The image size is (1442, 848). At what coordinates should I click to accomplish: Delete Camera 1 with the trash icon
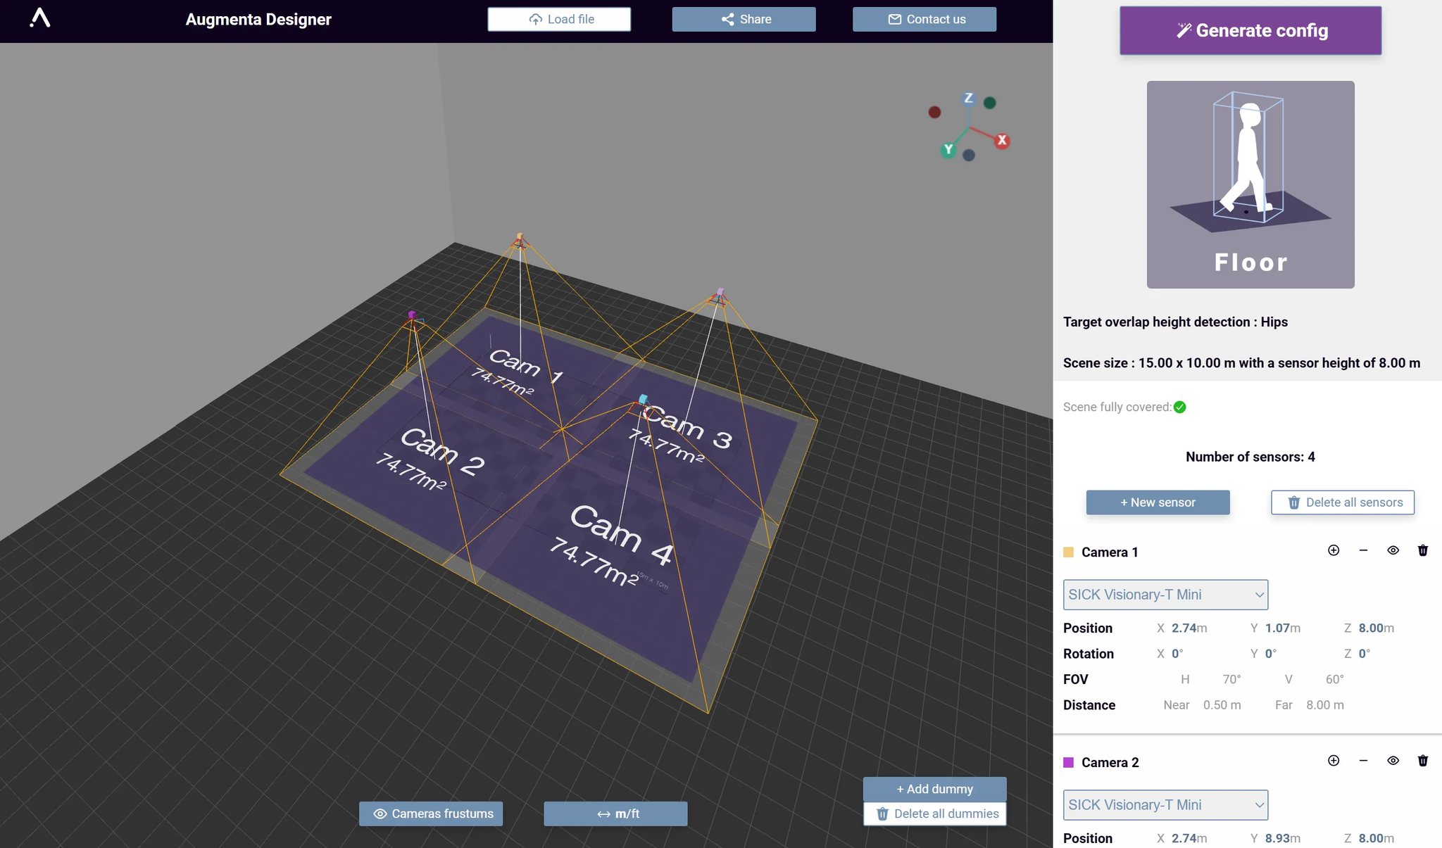(x=1422, y=550)
